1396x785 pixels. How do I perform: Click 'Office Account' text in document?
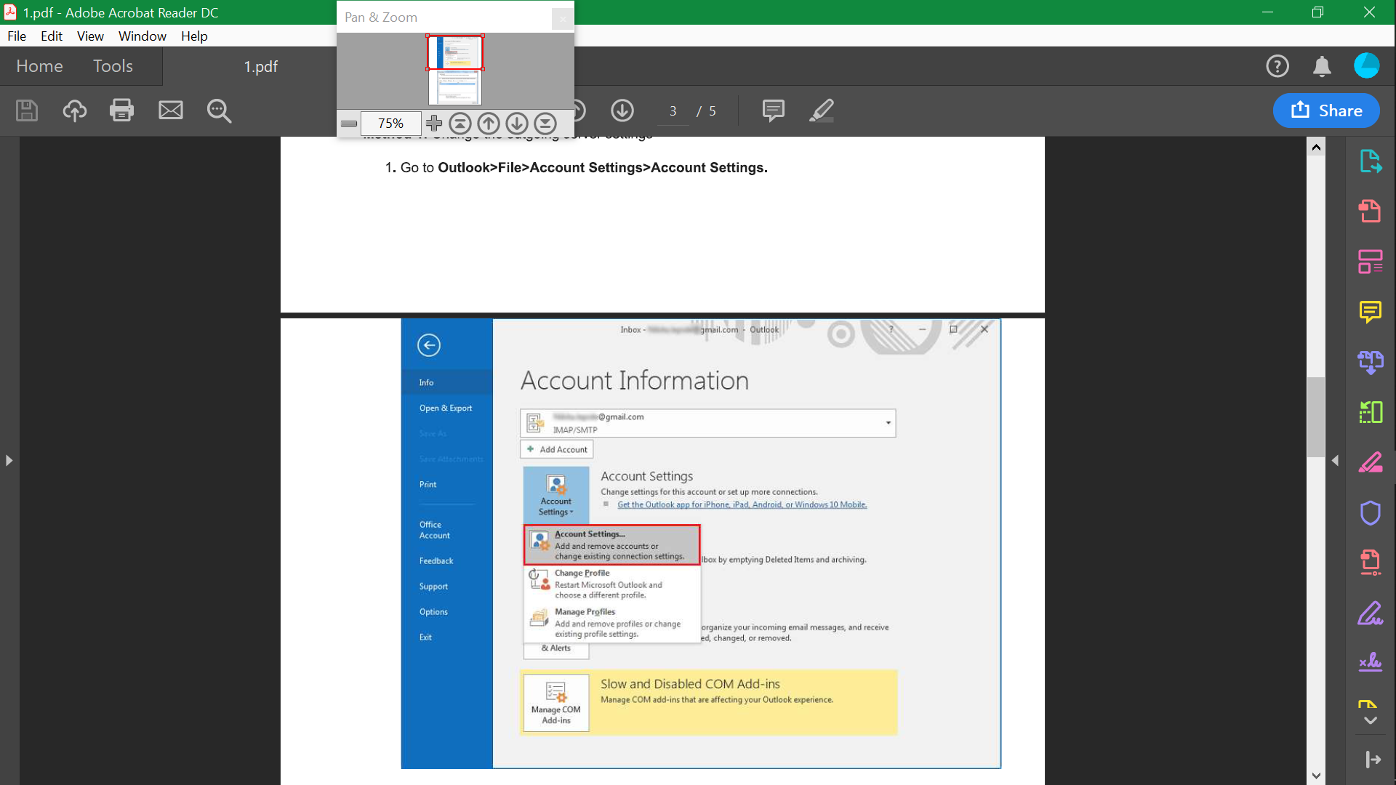pos(435,530)
